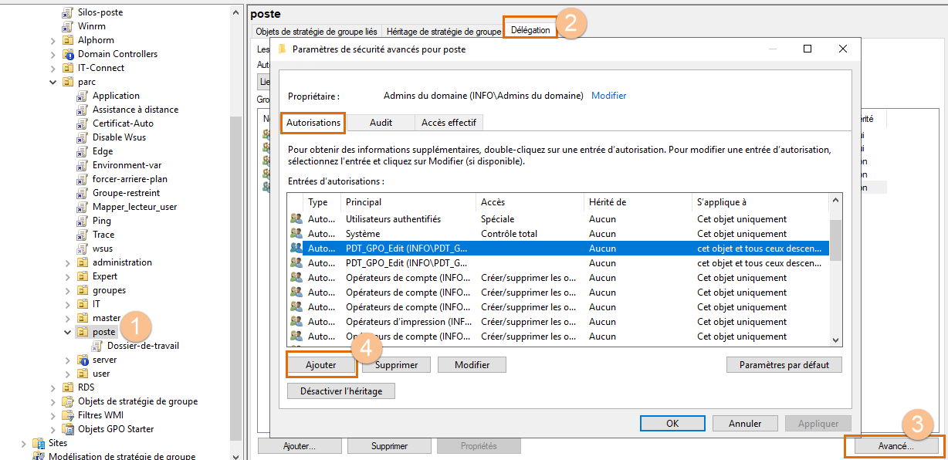Screen dimensions: 948x460
Task: Click the Sites node icon
Action: point(38,443)
